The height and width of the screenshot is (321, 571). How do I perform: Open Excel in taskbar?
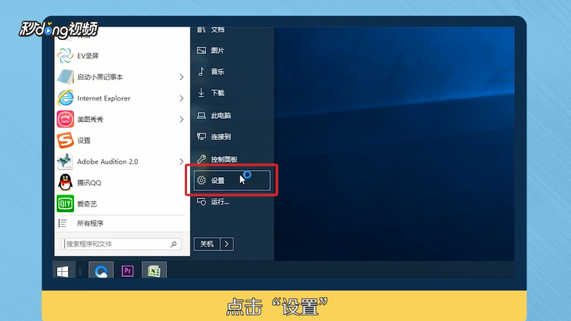(x=154, y=271)
